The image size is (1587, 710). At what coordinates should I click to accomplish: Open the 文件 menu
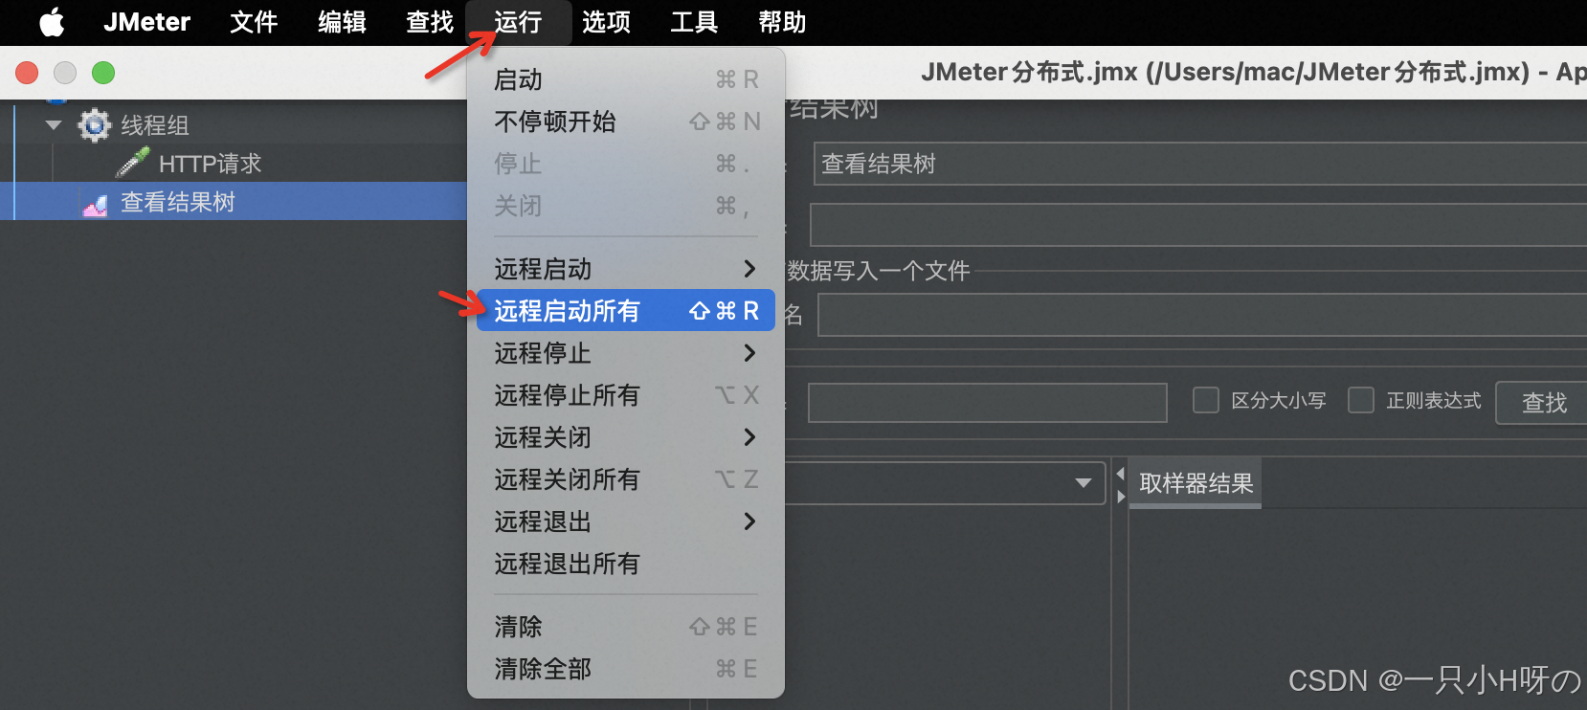pos(254,22)
